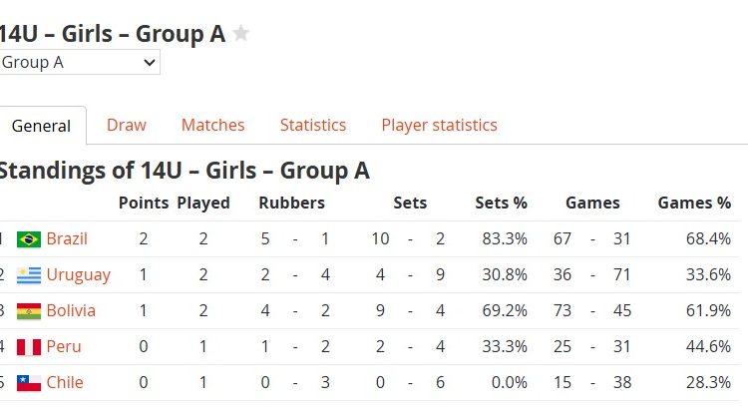This screenshot has height=419, width=748.
Task: Switch to the Draw tab
Action: (x=127, y=125)
